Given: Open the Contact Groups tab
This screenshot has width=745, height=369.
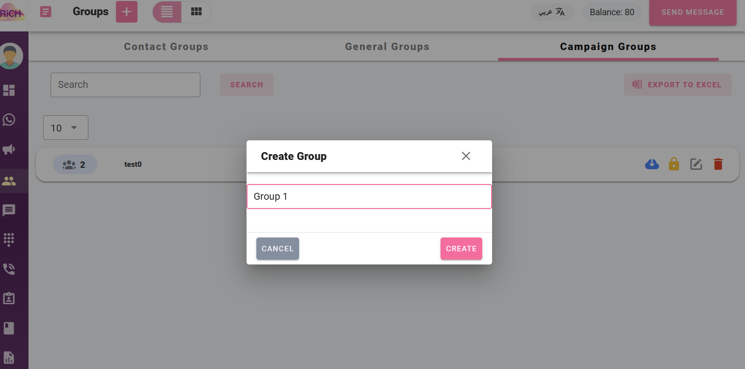Looking at the screenshot, I should (x=166, y=47).
